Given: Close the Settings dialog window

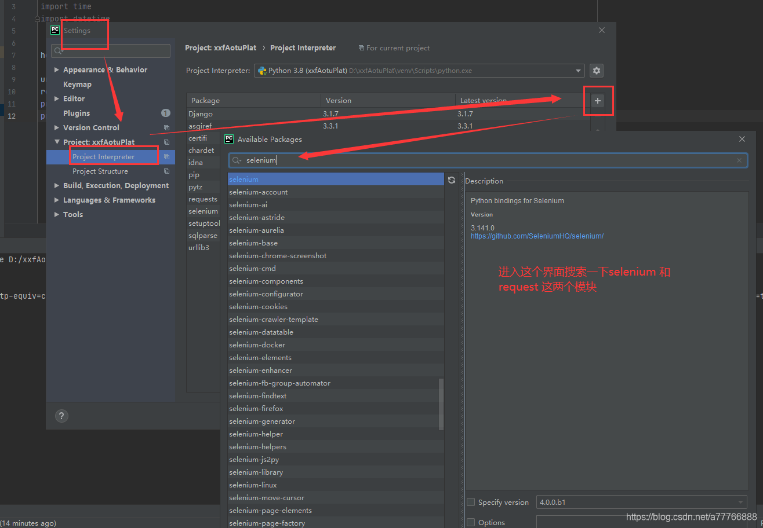Looking at the screenshot, I should point(602,30).
